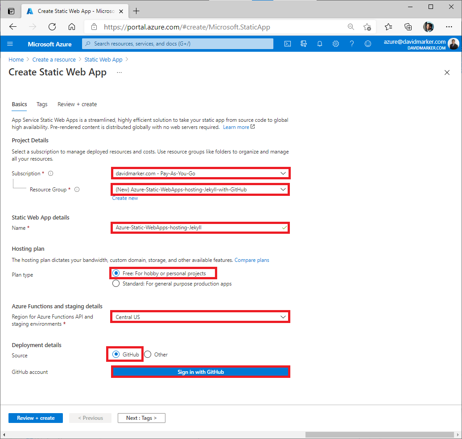The image size is (462, 439).
Task: Switch to the Tags tab
Action: (42, 104)
